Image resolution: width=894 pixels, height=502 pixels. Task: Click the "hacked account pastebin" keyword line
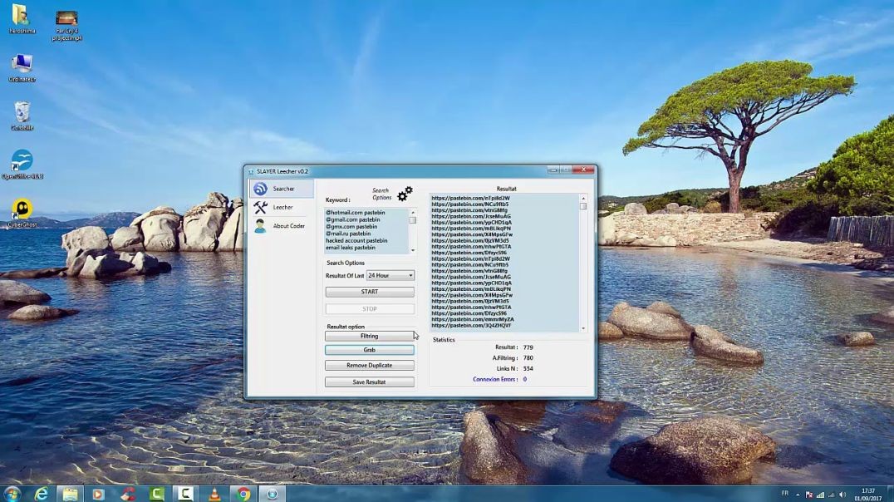pyautogui.click(x=357, y=241)
